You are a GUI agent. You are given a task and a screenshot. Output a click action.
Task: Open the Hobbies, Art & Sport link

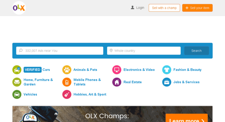90,94
